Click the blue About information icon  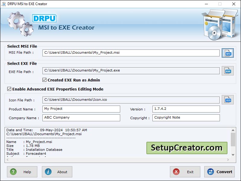click(x=49, y=172)
